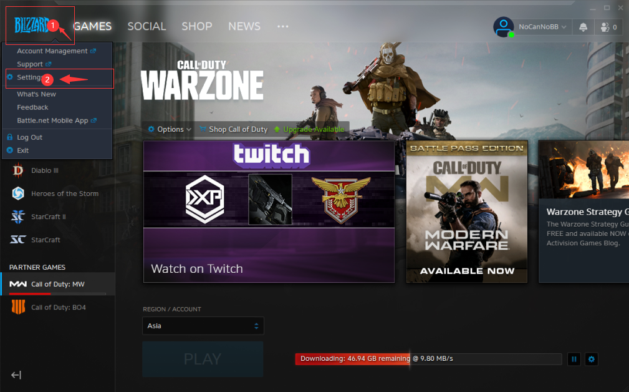Open the Watch on Twitch banner
Viewport: 629px width, 392px height.
point(269,211)
